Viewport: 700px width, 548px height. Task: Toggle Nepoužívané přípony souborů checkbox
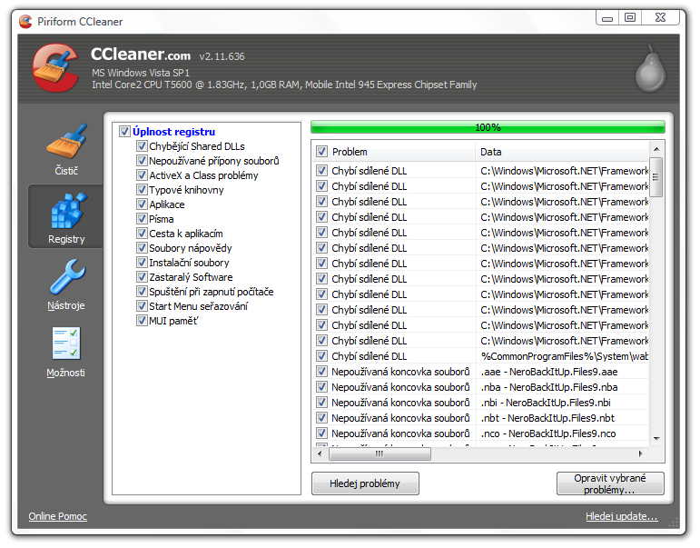click(142, 161)
